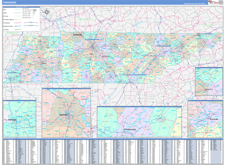The height and width of the screenshot is (165, 226).
Task: Click the ZIP code index table at bottom
Action: [113, 151]
